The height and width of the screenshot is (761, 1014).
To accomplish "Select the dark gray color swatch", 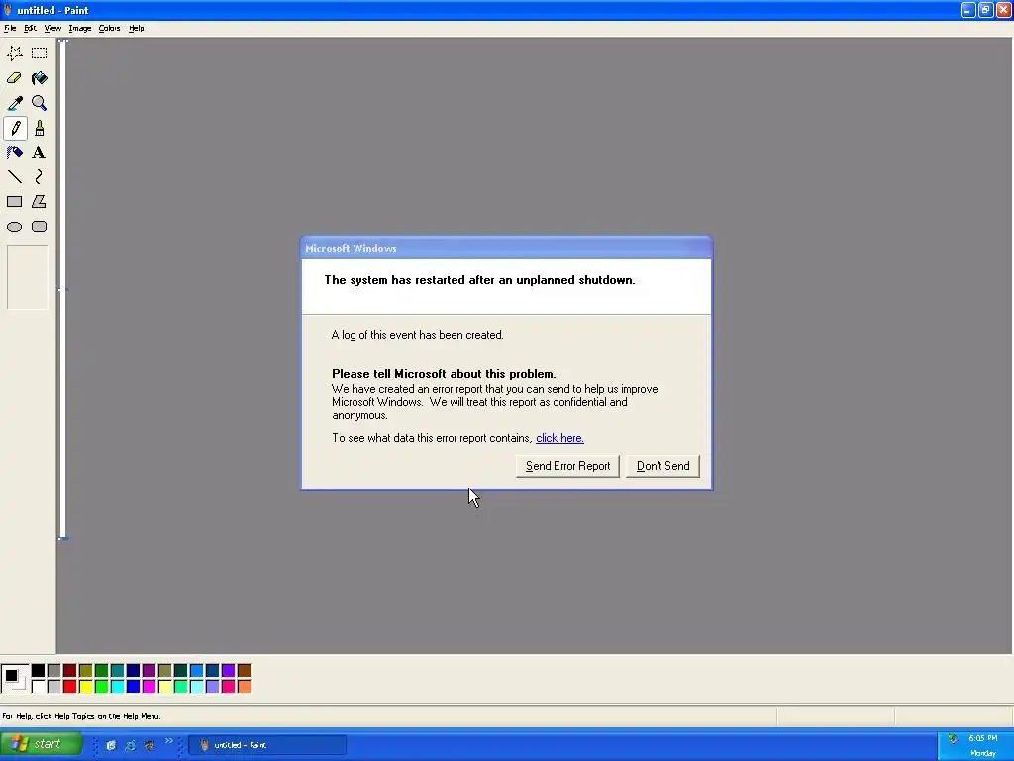I will tap(53, 671).
